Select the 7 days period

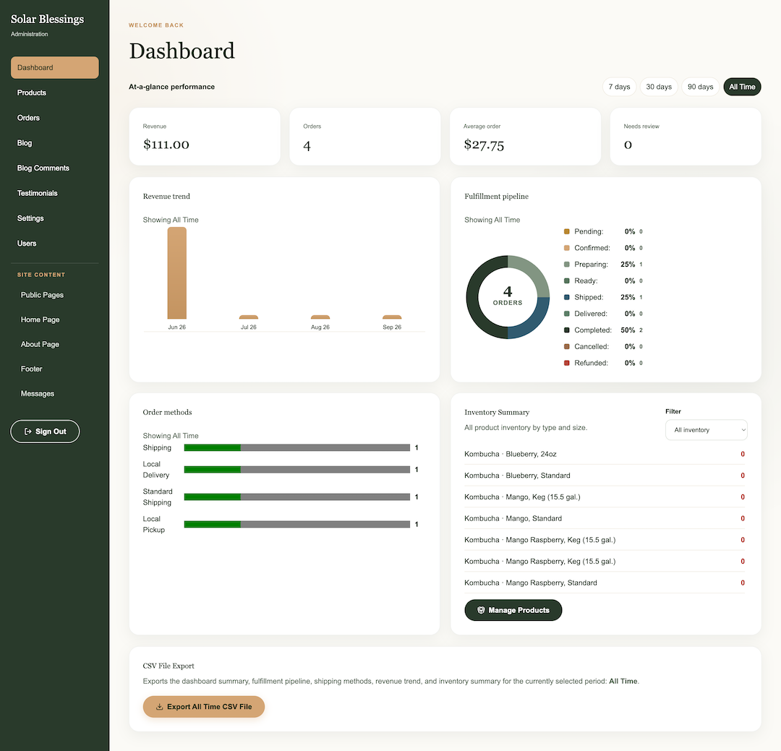619,87
